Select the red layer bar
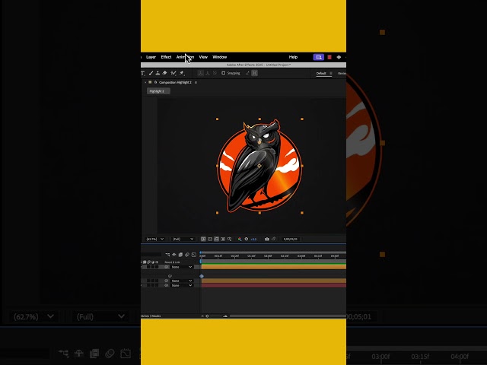The image size is (487, 365). click(274, 286)
